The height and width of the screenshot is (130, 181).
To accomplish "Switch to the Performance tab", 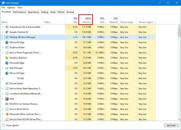I will point(20,12).
